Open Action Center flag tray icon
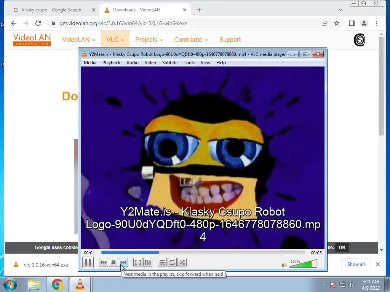 tap(333, 285)
